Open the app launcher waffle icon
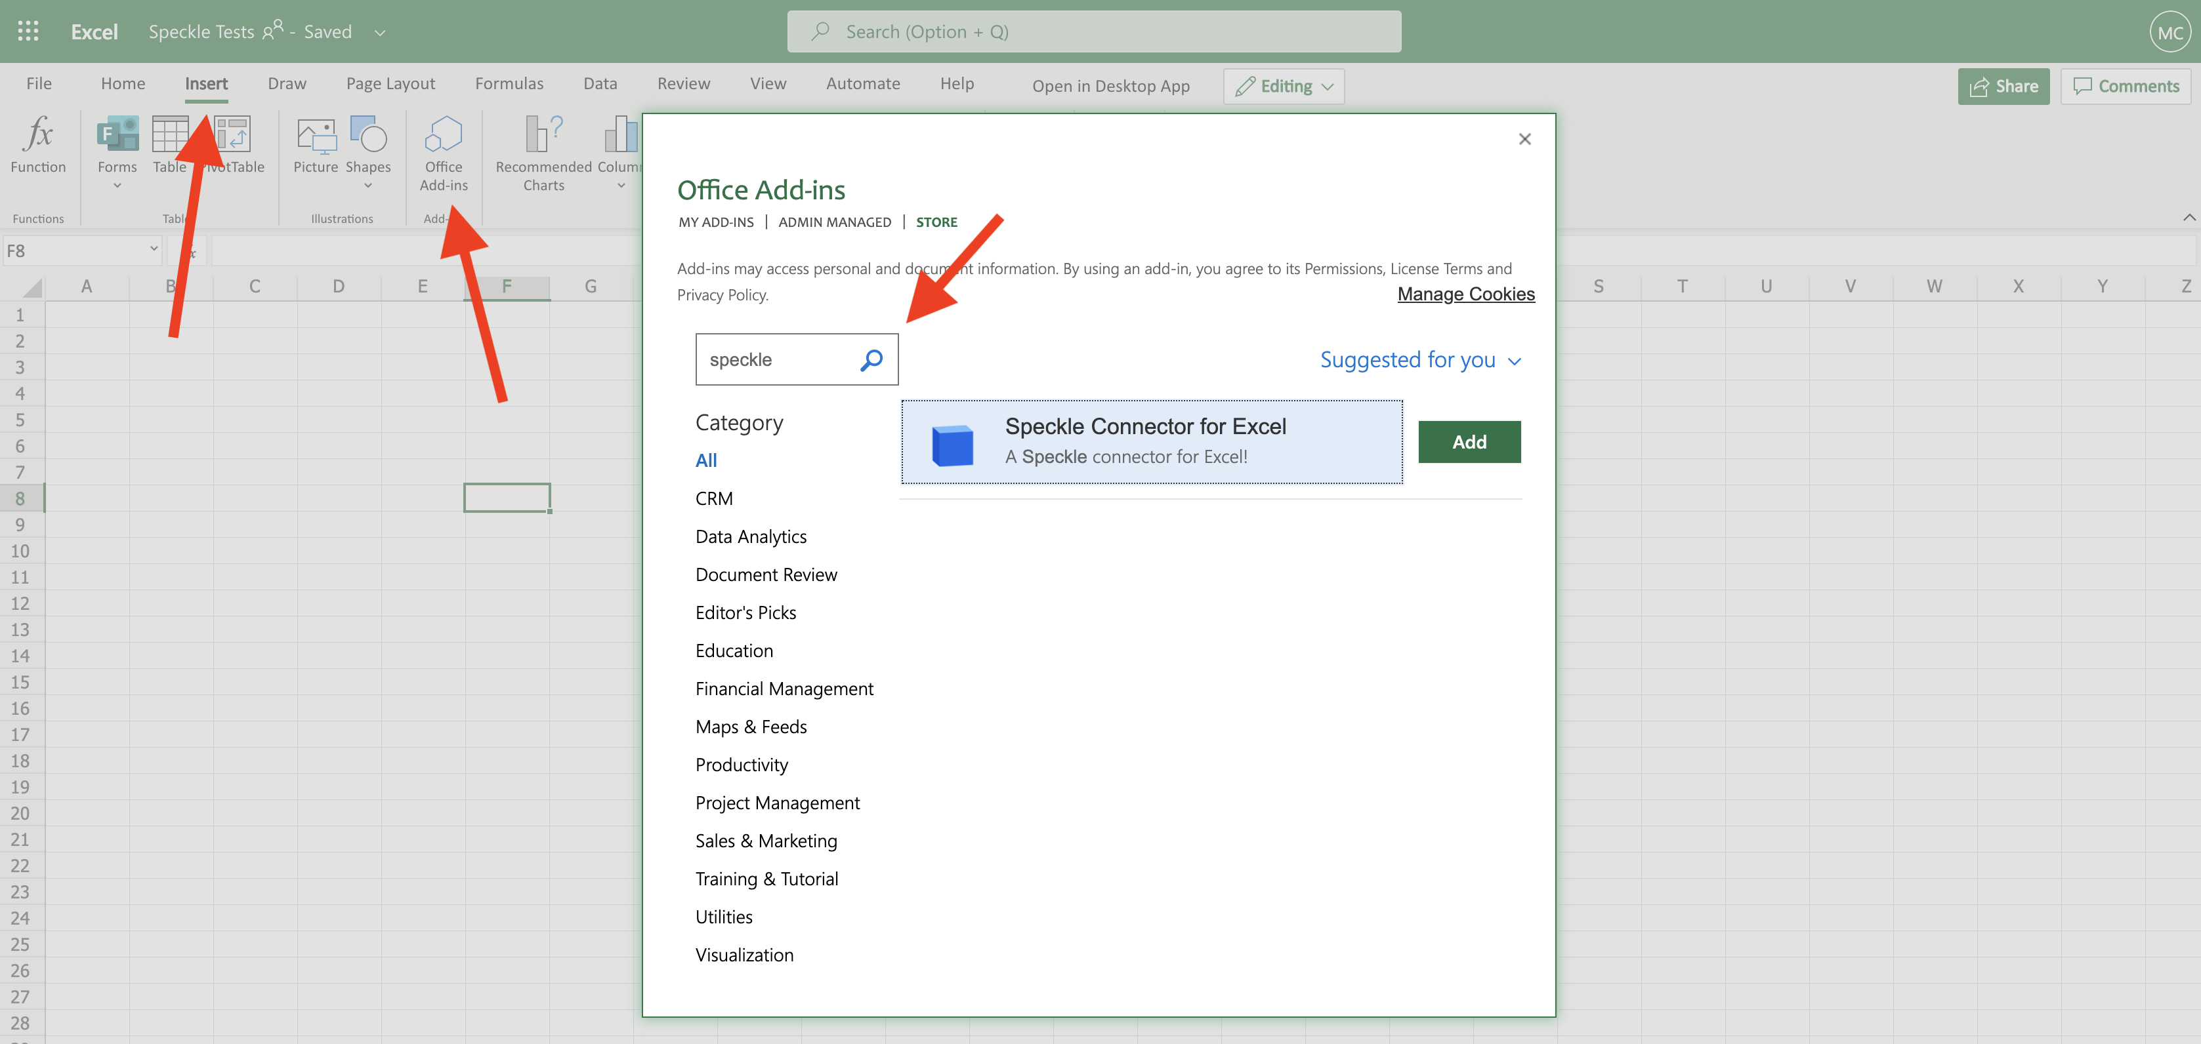2201x1044 pixels. click(x=28, y=31)
